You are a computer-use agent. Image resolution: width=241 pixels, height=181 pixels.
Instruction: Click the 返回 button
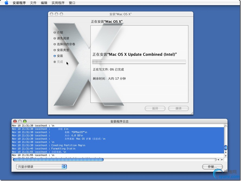(x=155, y=108)
